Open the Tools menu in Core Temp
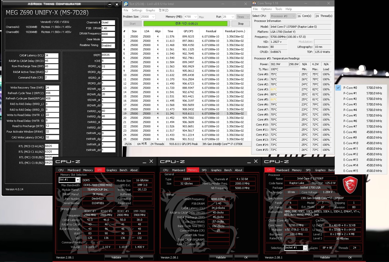 point(279,9)
